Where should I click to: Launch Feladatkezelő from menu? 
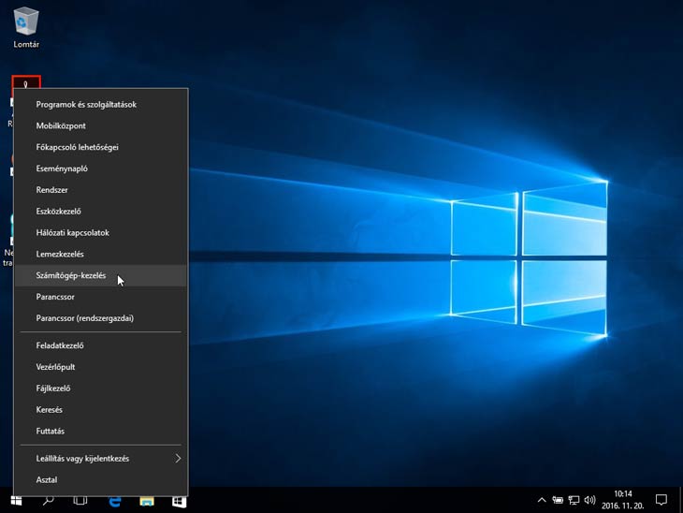click(60, 345)
